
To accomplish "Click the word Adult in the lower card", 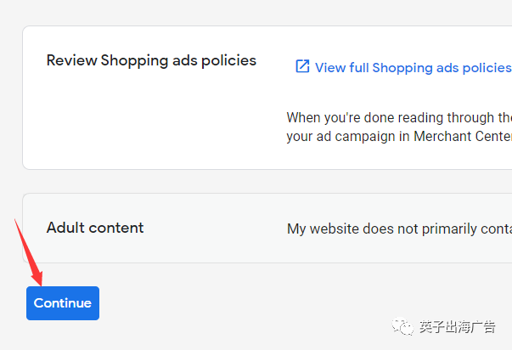I will [65, 228].
